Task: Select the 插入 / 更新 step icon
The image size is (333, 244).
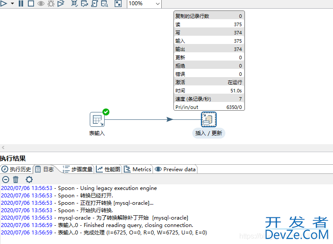Action: pyautogui.click(x=209, y=119)
